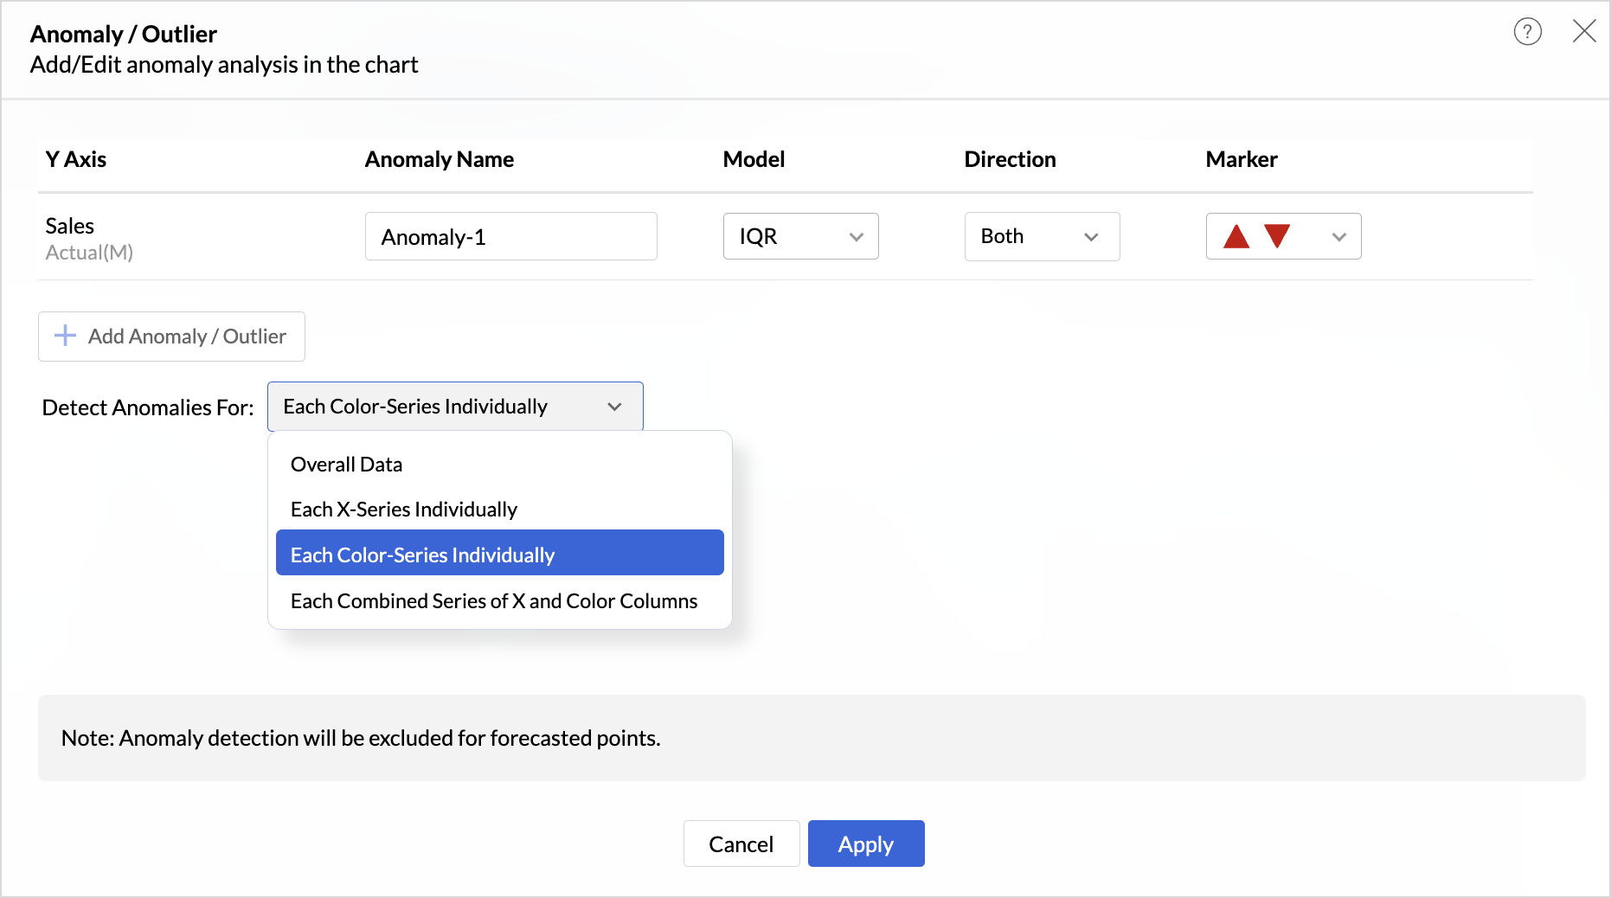Select Overall Data option
This screenshot has width=1611, height=898.
346,464
